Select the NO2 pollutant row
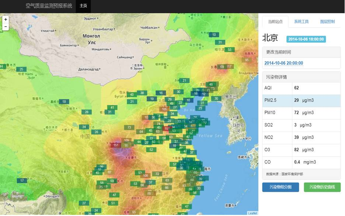The width and height of the screenshot is (345, 216). point(301,137)
